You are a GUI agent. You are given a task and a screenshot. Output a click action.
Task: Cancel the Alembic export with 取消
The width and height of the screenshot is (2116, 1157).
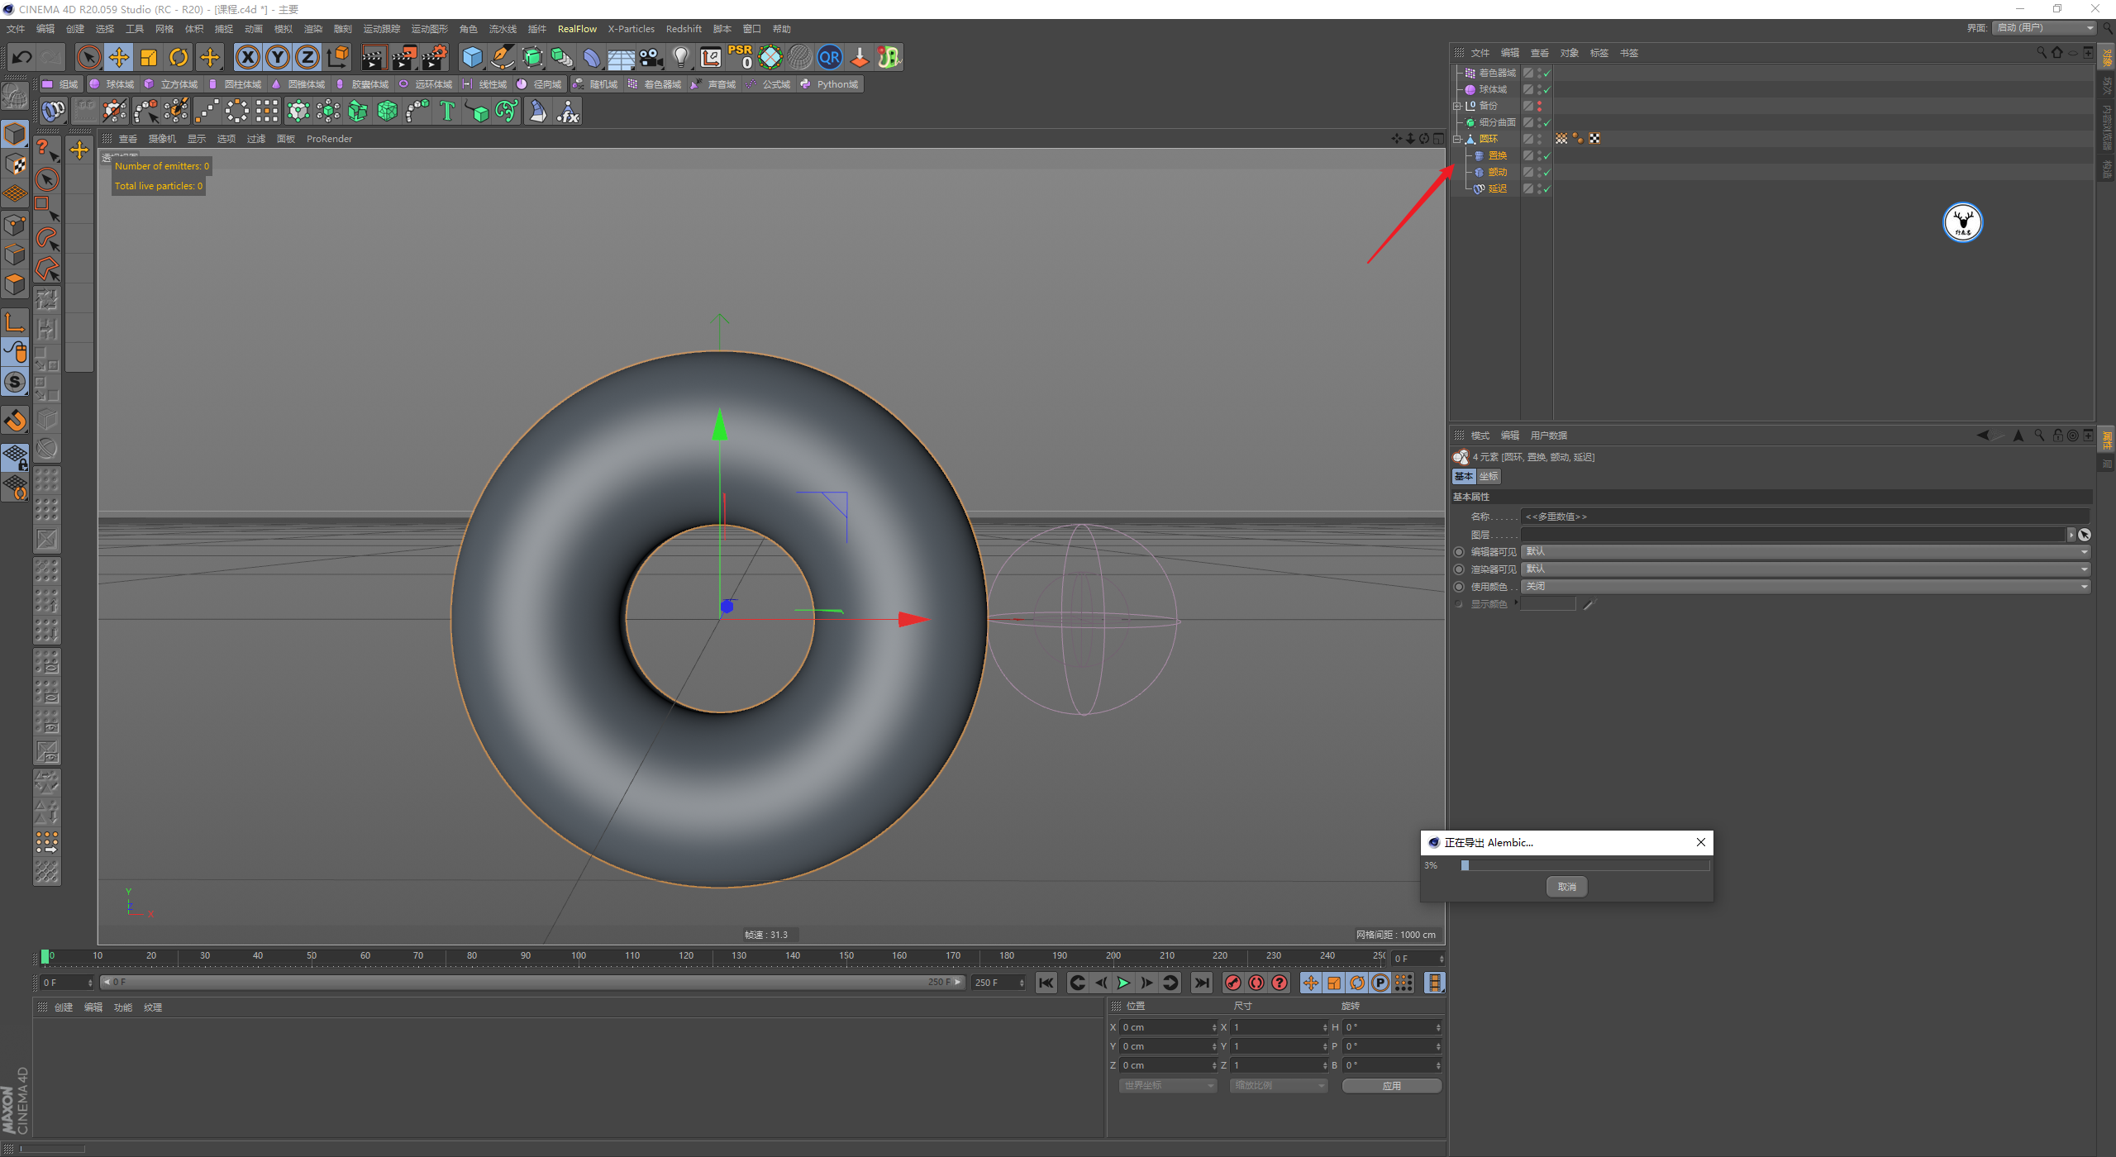click(x=1566, y=887)
